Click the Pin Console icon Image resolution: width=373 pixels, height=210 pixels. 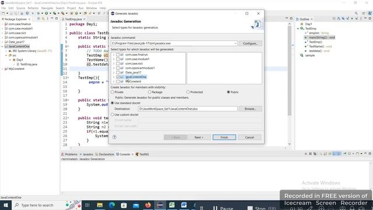point(345,154)
